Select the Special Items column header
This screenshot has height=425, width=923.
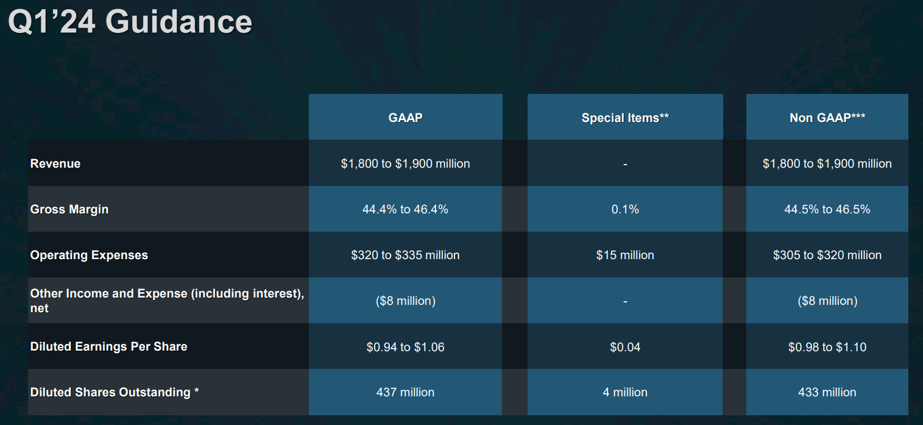[625, 118]
